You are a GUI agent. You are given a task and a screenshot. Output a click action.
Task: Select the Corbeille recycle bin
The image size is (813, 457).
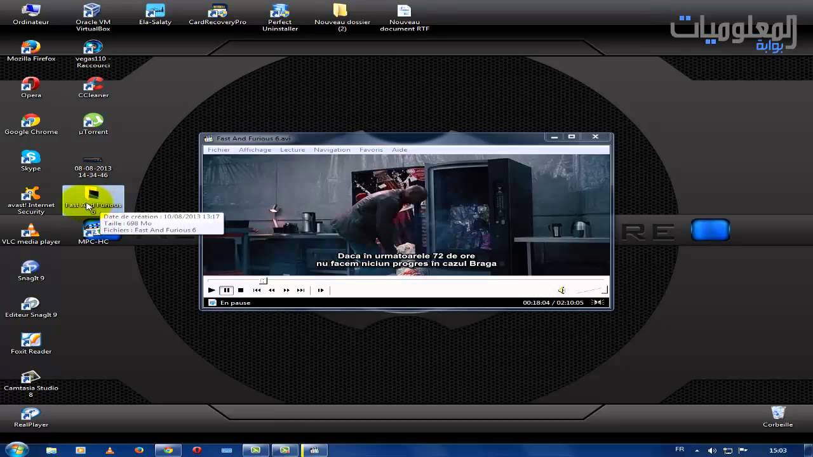click(x=777, y=417)
